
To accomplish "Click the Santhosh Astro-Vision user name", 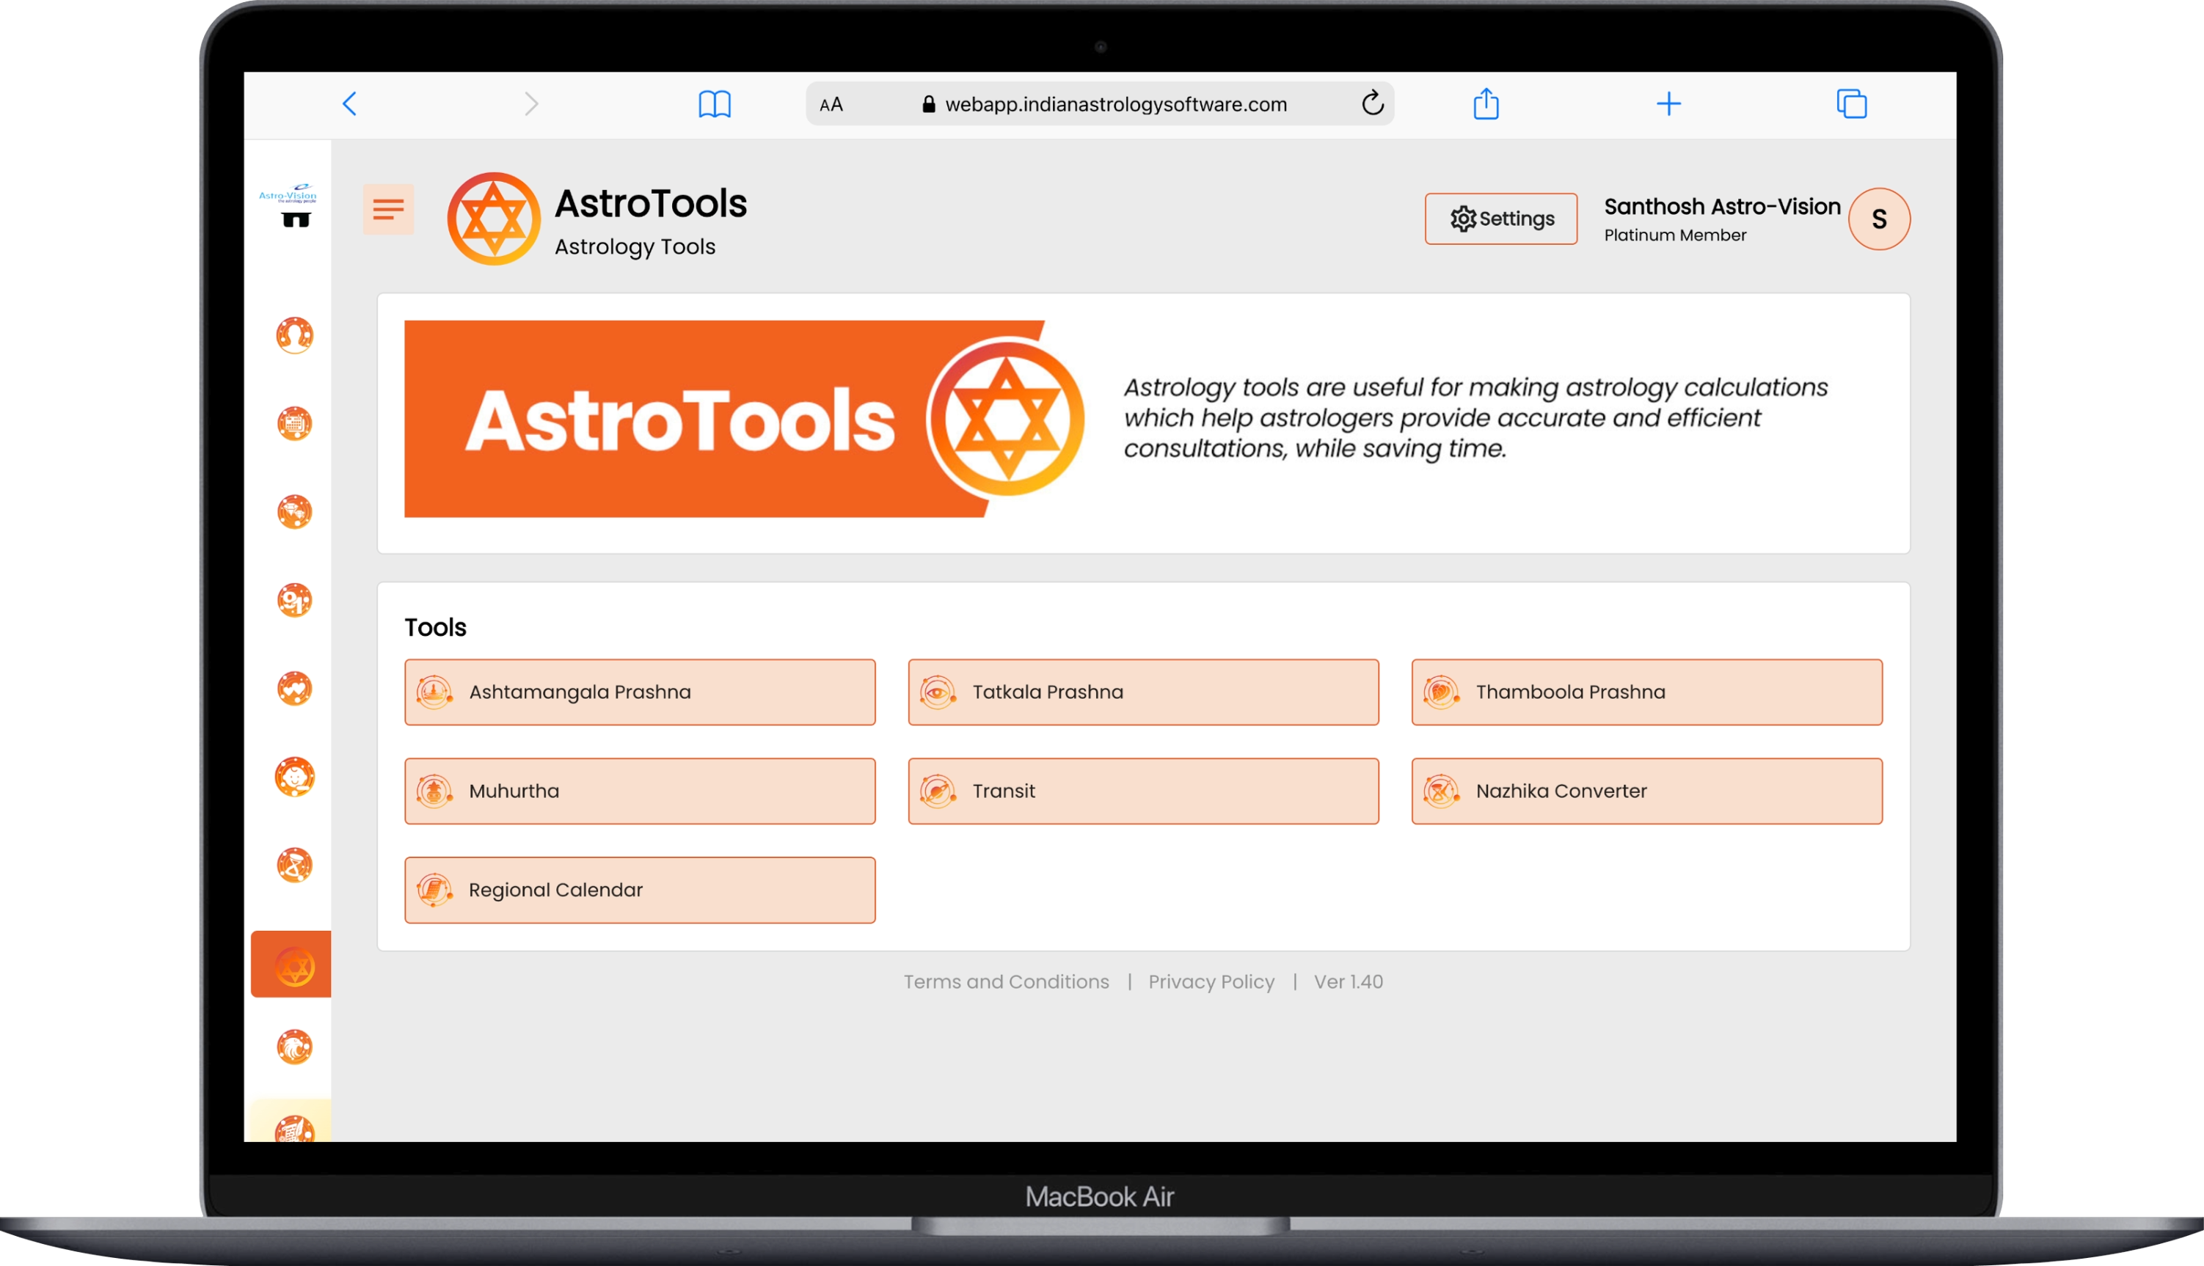I will point(1722,206).
